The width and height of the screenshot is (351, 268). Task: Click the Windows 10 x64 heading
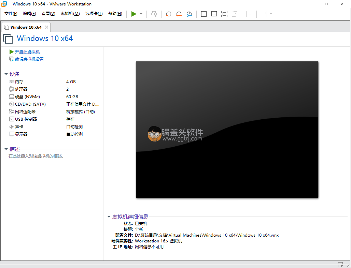coord(45,38)
